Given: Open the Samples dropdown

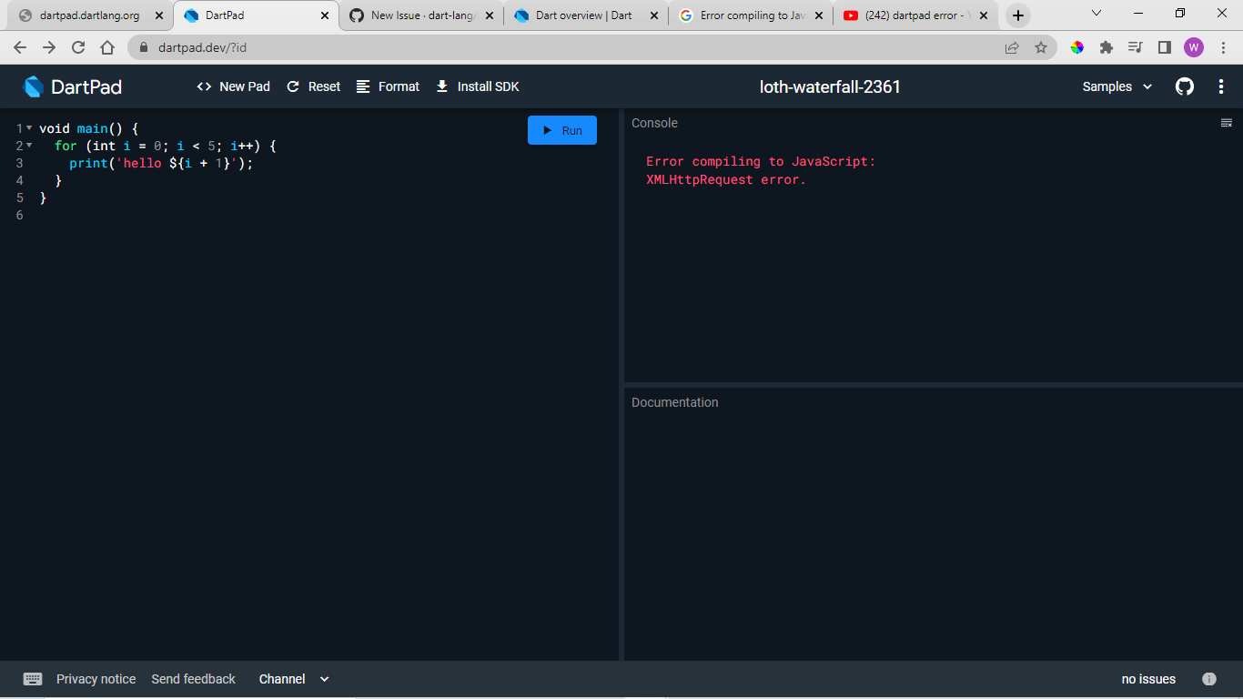Looking at the screenshot, I should [x=1117, y=86].
